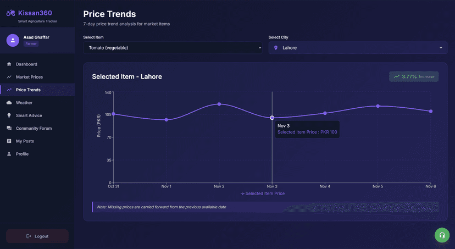The height and width of the screenshot is (249, 455).
Task: Click the Profile person icon
Action: (x=9, y=154)
